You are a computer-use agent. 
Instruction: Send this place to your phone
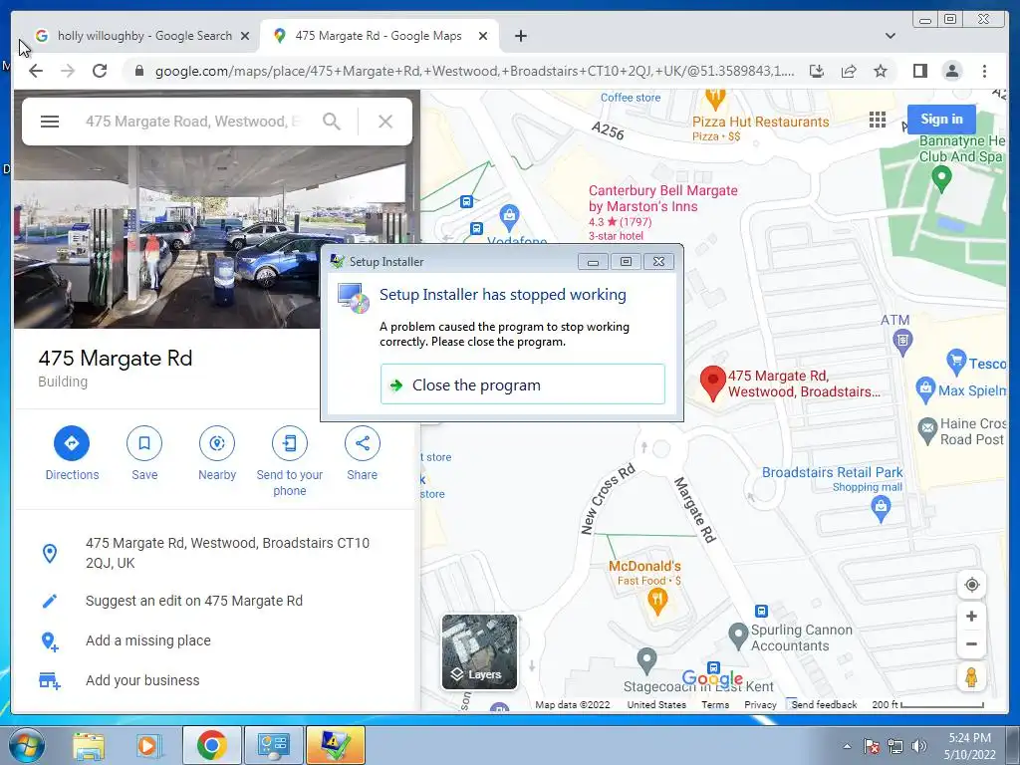click(290, 443)
